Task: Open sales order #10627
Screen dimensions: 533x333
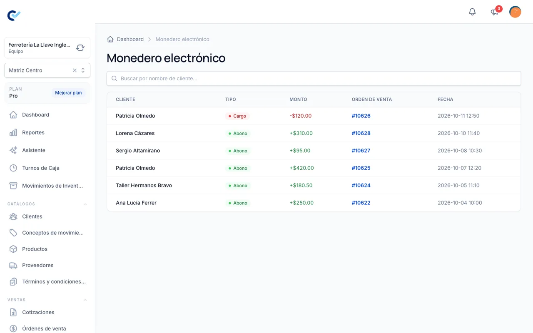Action: [361, 151]
